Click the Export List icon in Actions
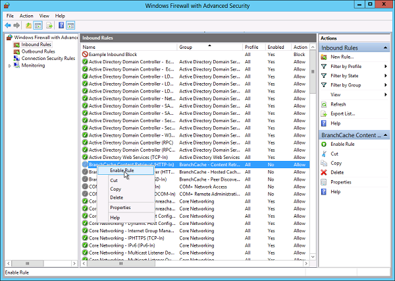The image size is (395, 281). click(324, 114)
